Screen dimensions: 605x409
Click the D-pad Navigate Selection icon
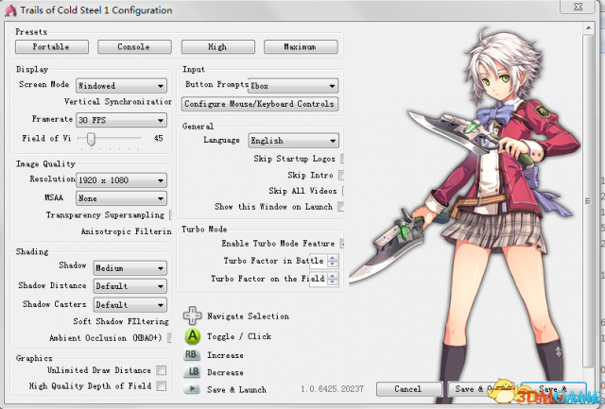(x=192, y=315)
